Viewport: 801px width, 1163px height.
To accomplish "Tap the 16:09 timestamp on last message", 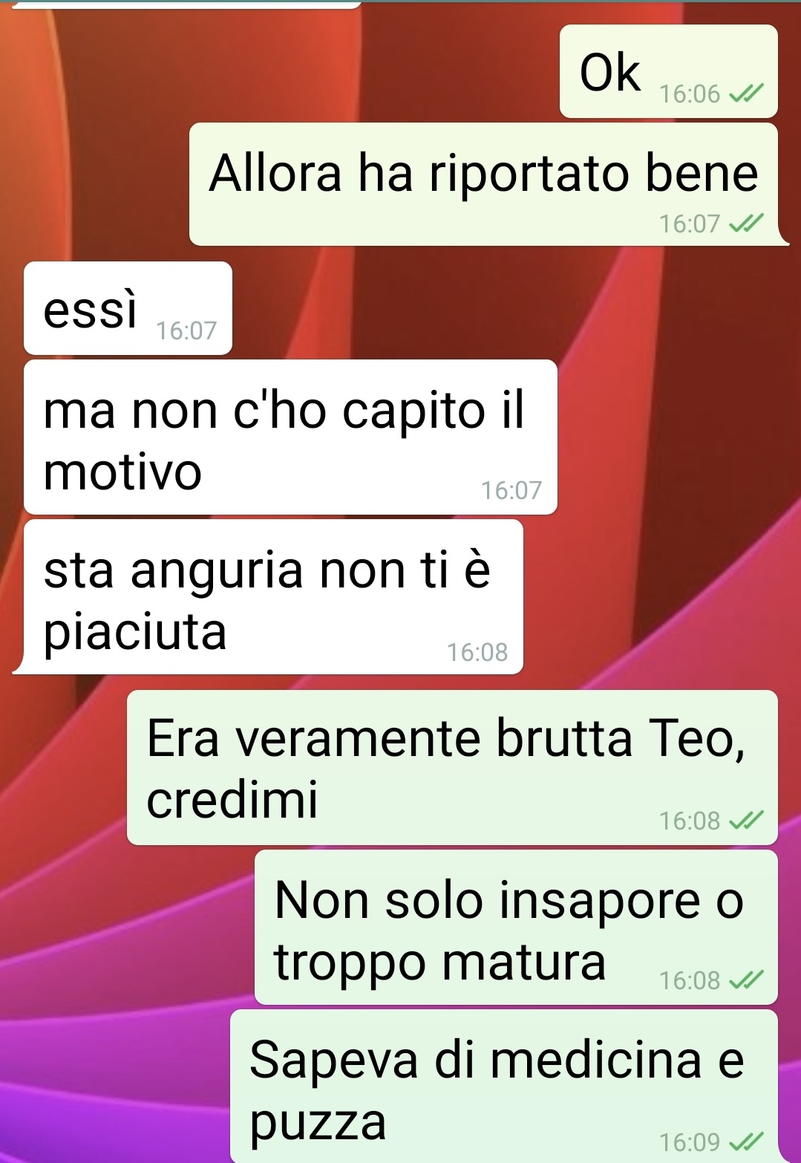I will [x=690, y=1141].
